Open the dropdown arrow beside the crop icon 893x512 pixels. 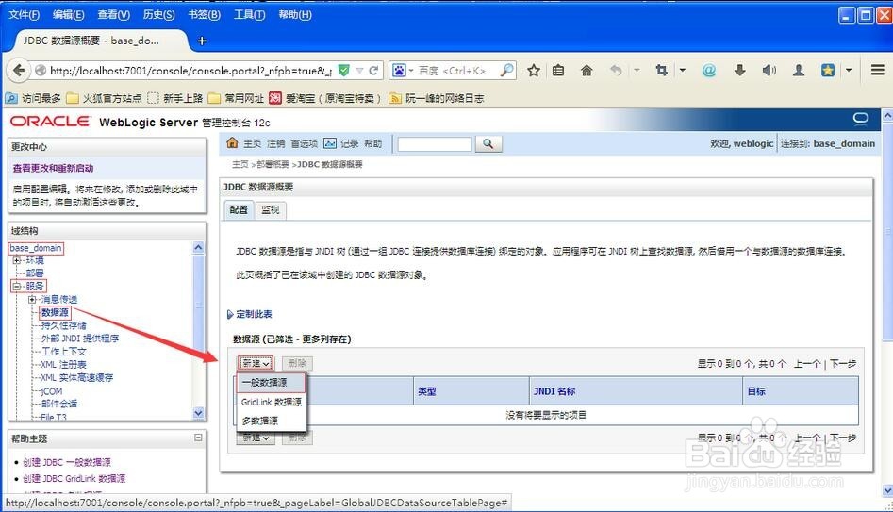tap(683, 70)
